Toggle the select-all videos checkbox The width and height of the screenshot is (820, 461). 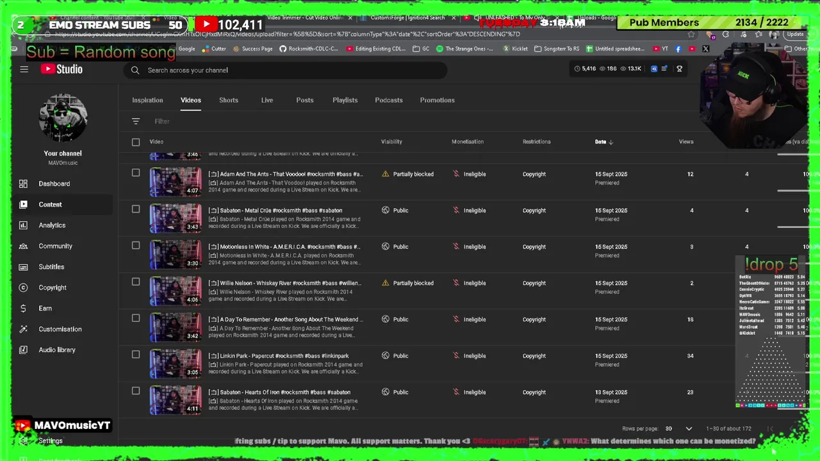tap(136, 142)
